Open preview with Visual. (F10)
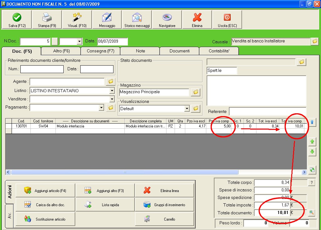Image resolution: width=321 pixels, height=230 pixels. click(77, 20)
